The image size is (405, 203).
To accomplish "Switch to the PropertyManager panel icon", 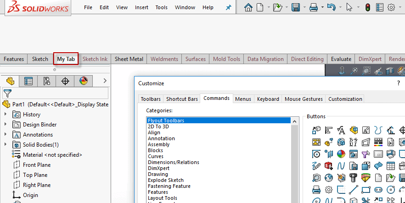I will tap(28, 81).
